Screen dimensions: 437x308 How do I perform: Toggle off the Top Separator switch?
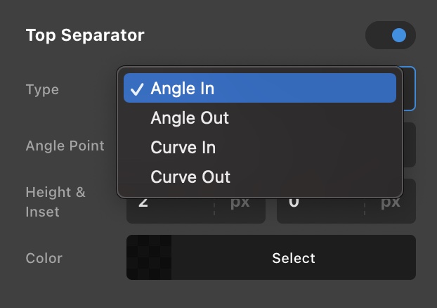click(390, 35)
